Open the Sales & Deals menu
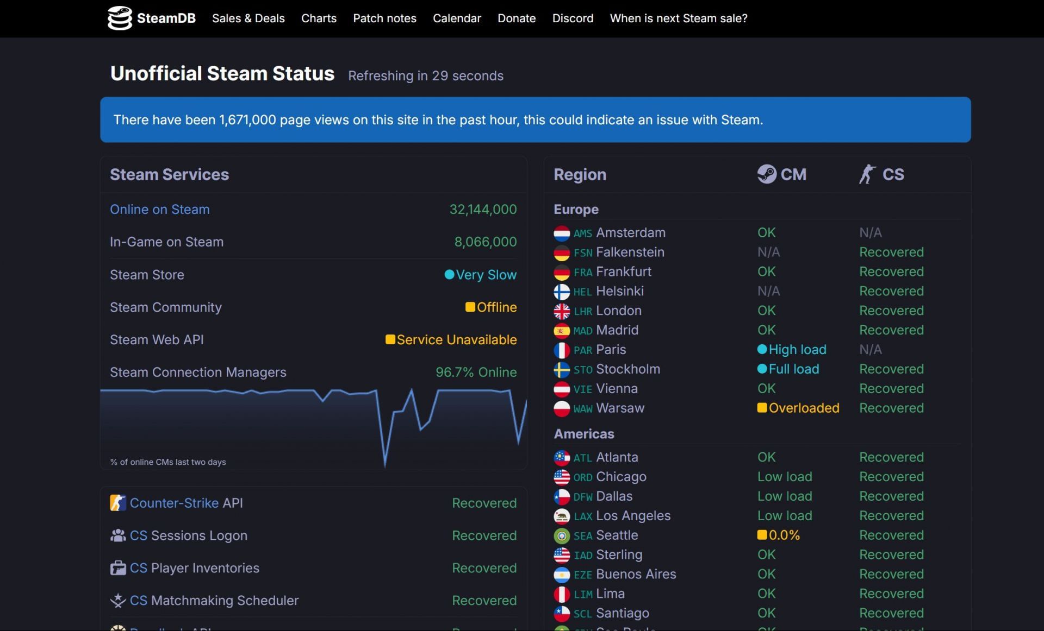The width and height of the screenshot is (1044, 631). [248, 18]
